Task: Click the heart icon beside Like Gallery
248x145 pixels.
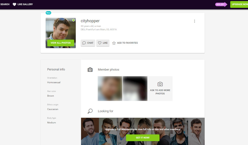Action: coord(14,4)
